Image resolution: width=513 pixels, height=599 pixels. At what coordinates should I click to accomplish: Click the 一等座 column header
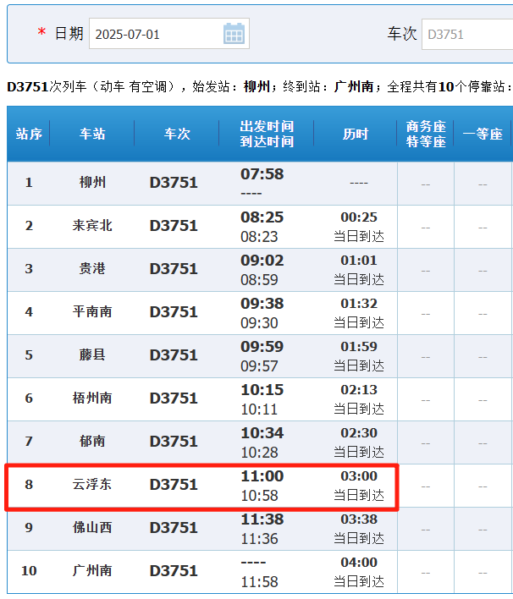pos(483,134)
